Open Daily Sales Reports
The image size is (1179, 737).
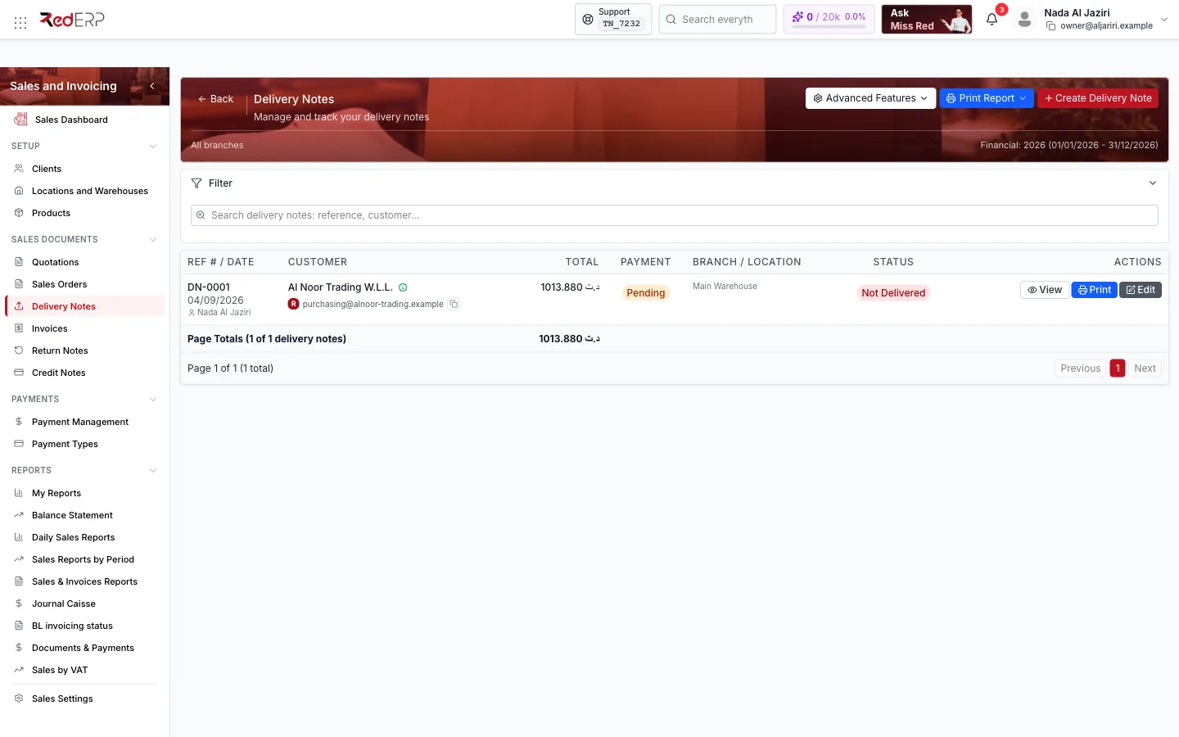click(73, 537)
